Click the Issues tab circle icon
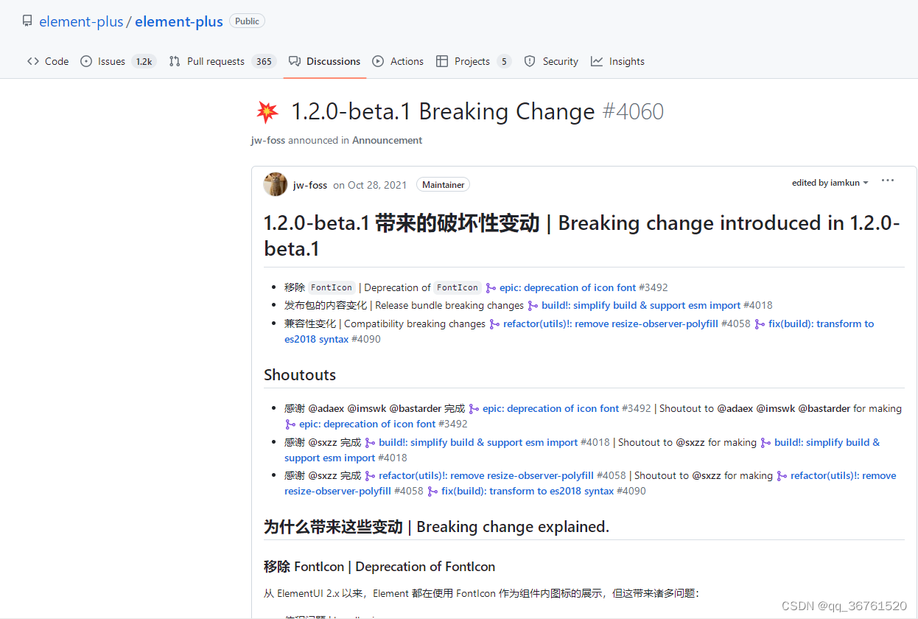The height and width of the screenshot is (619, 918). 86,61
